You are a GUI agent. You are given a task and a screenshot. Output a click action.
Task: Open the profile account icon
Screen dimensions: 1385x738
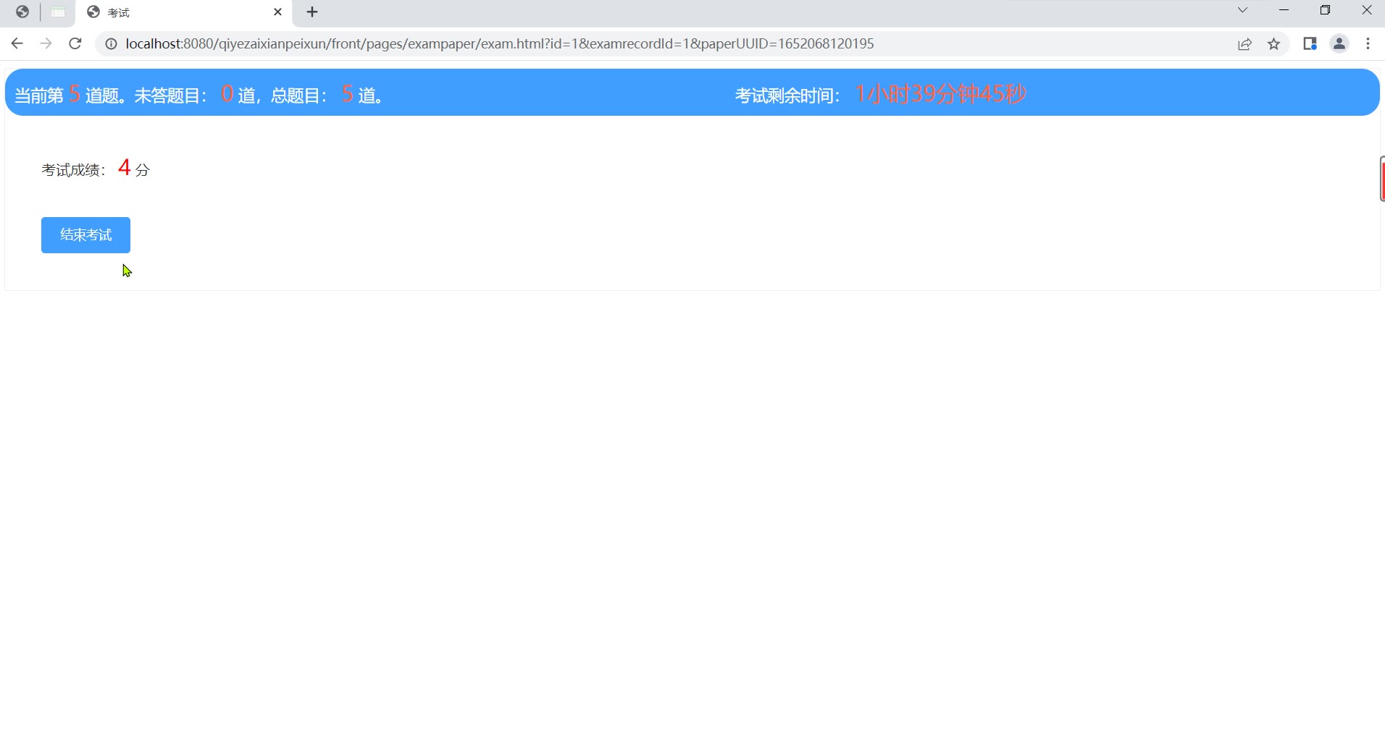tap(1339, 44)
